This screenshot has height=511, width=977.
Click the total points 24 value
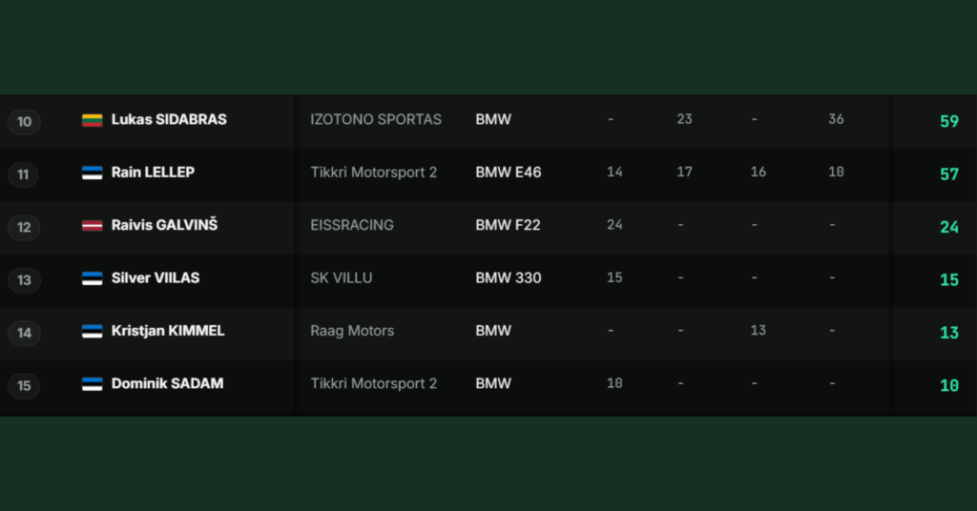click(949, 227)
